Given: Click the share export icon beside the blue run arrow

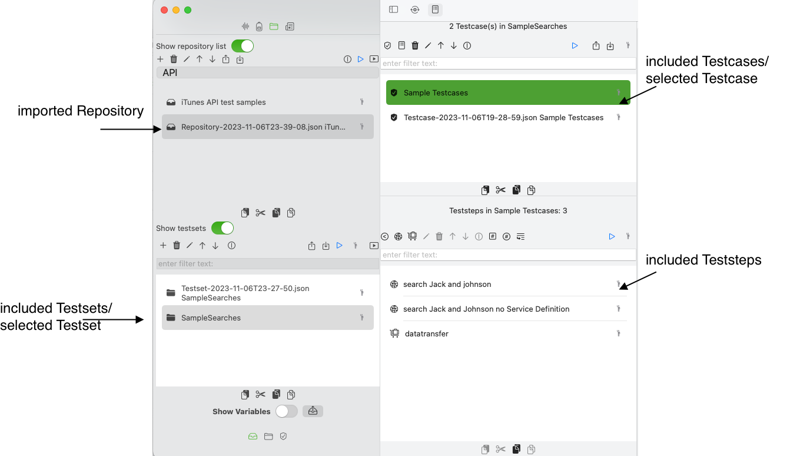Looking at the screenshot, I should pos(595,45).
